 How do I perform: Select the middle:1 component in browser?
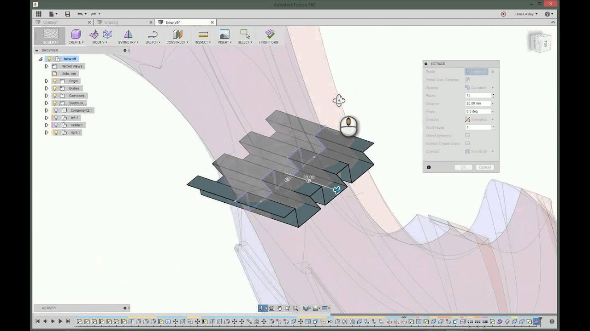point(77,125)
